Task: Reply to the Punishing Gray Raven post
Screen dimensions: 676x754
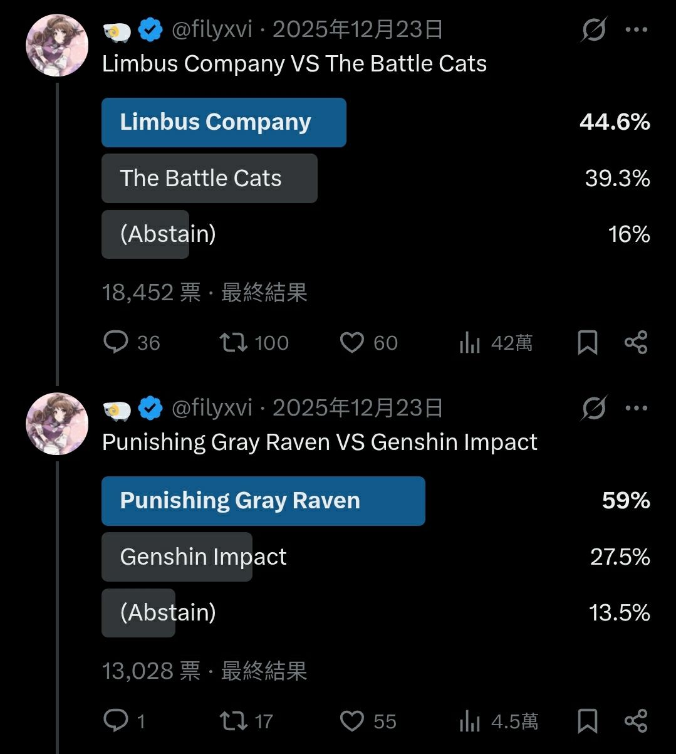Action: [x=116, y=721]
